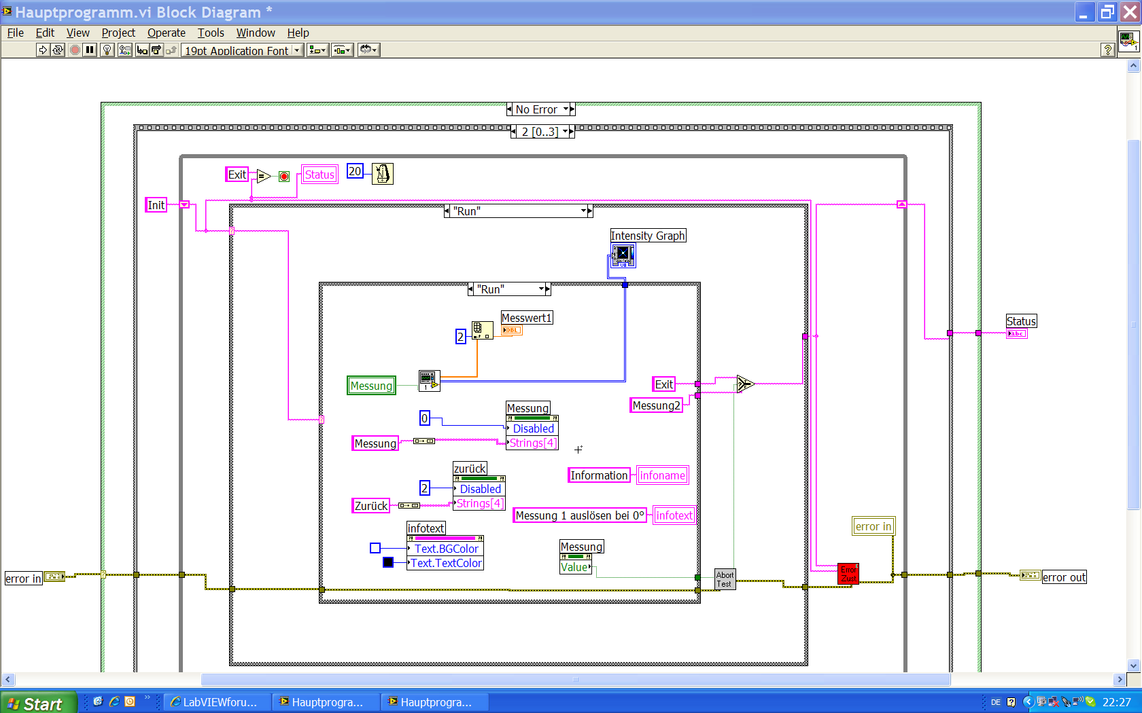Open the Edit menu
The height and width of the screenshot is (713, 1142).
coord(45,33)
